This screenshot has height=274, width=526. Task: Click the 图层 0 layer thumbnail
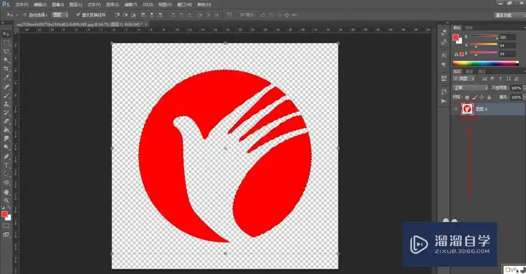pyautogui.click(x=467, y=110)
